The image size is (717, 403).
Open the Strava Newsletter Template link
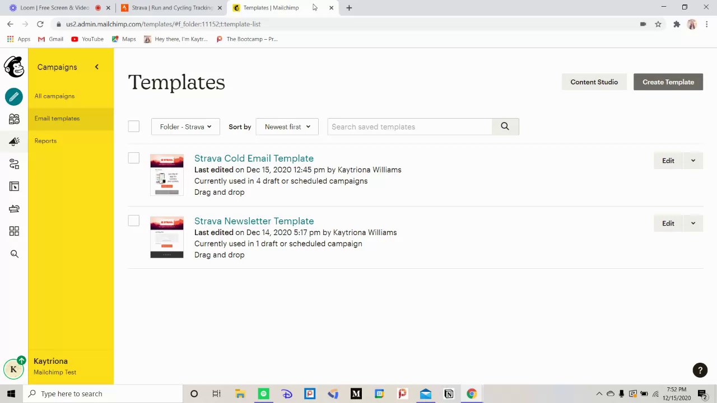254,221
